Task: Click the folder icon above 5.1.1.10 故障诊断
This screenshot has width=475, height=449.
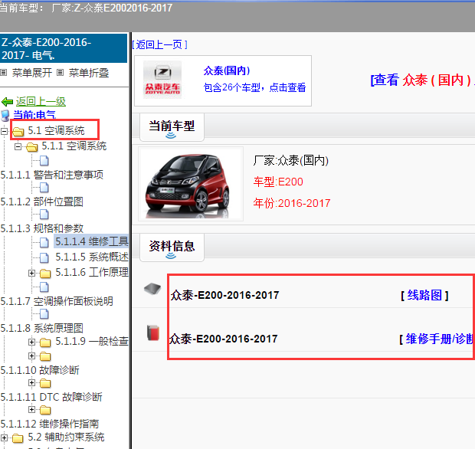Action: coord(45,356)
